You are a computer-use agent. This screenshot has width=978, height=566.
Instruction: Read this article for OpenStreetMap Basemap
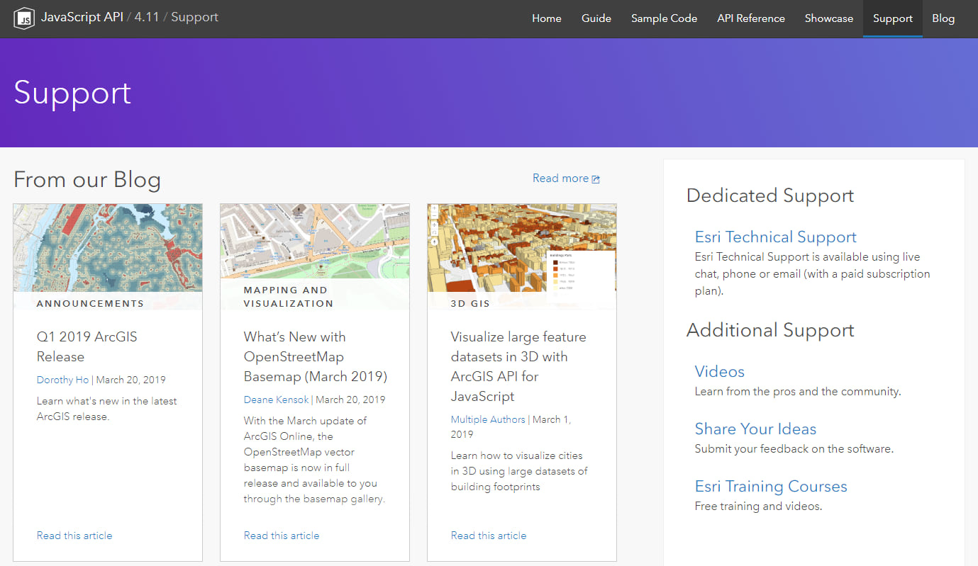pos(282,536)
